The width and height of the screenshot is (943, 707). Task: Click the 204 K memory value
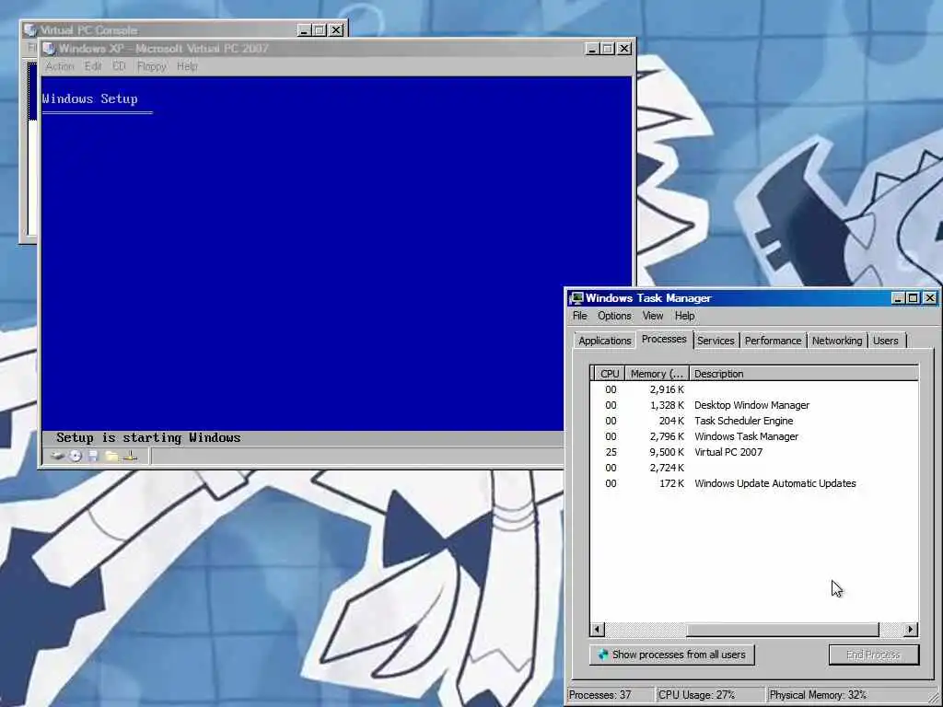click(x=672, y=421)
